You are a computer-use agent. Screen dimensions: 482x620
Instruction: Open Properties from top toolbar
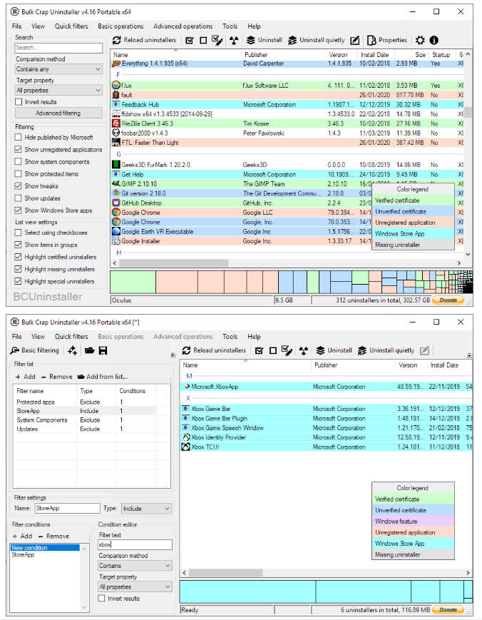387,40
